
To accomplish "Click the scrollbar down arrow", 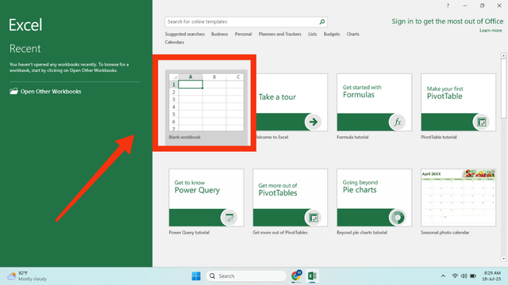I will (x=503, y=259).
